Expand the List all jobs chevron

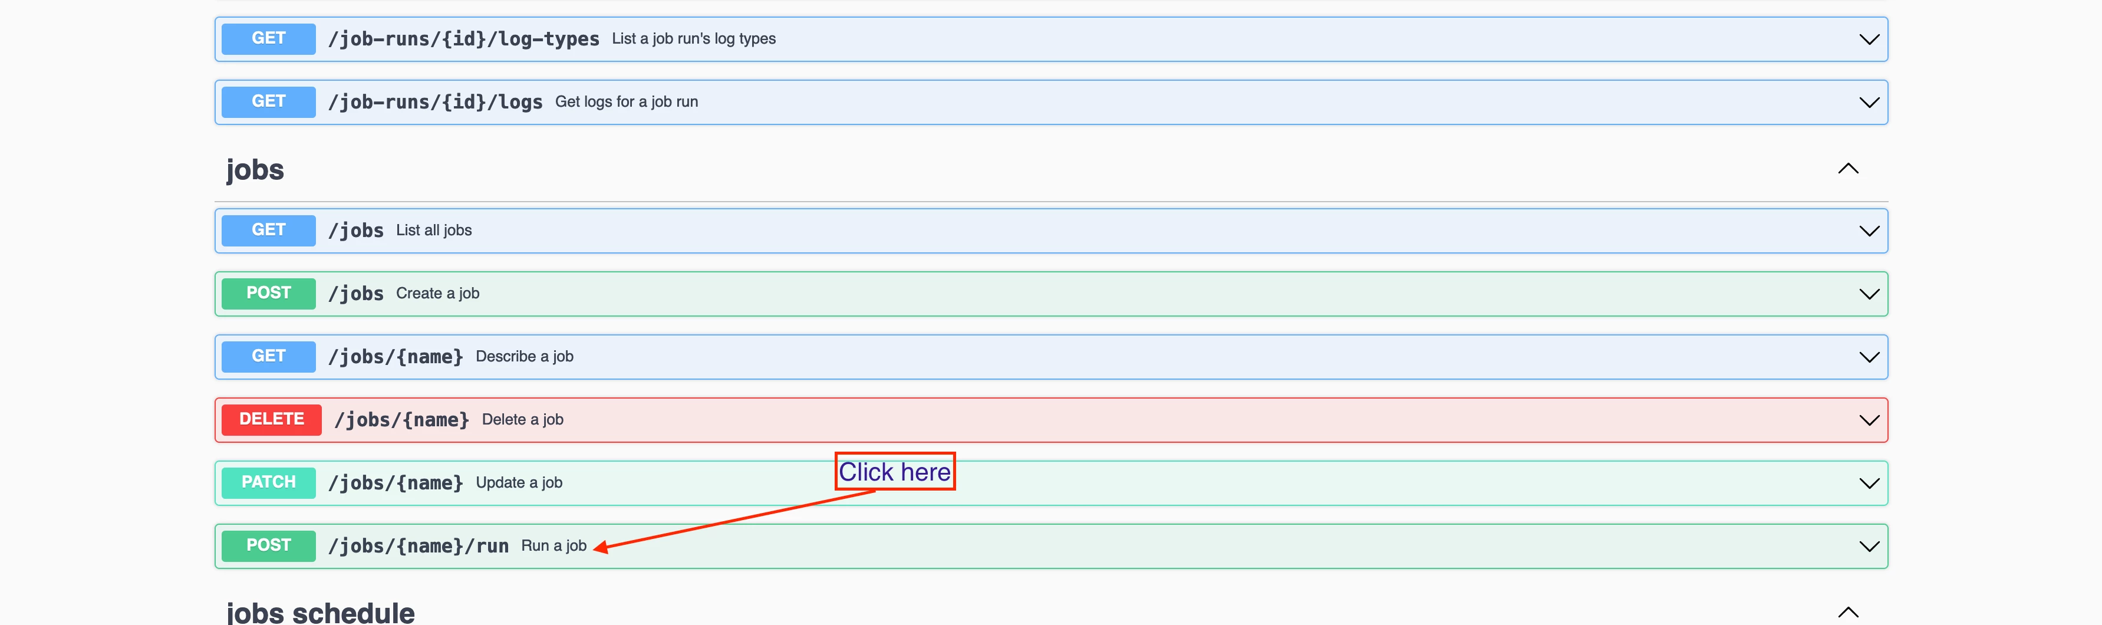point(1869,231)
